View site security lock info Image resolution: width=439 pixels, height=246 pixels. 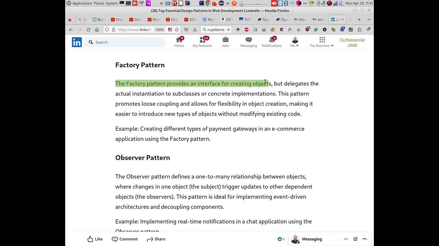coord(114,30)
